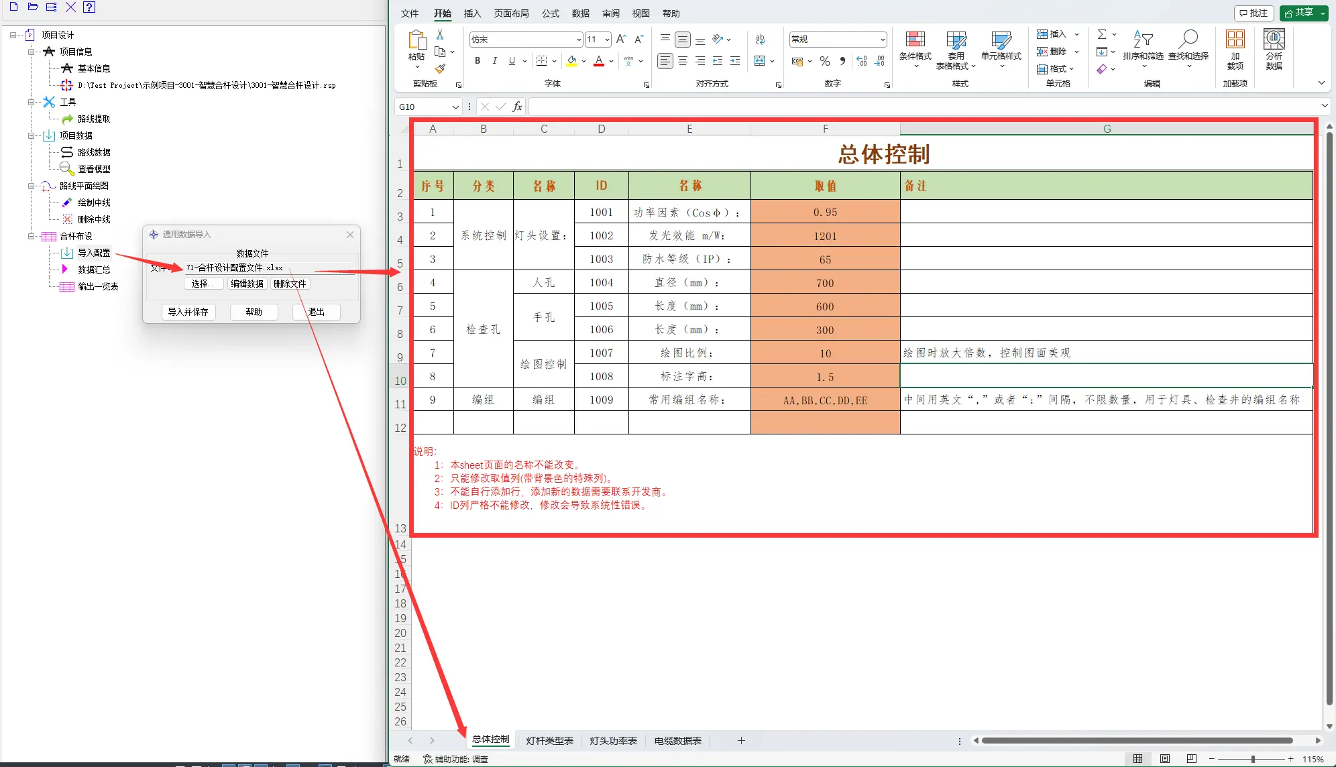Click insert function fx icon

[517, 107]
